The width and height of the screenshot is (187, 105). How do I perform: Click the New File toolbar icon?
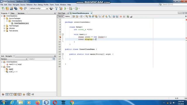(x=3, y=8)
